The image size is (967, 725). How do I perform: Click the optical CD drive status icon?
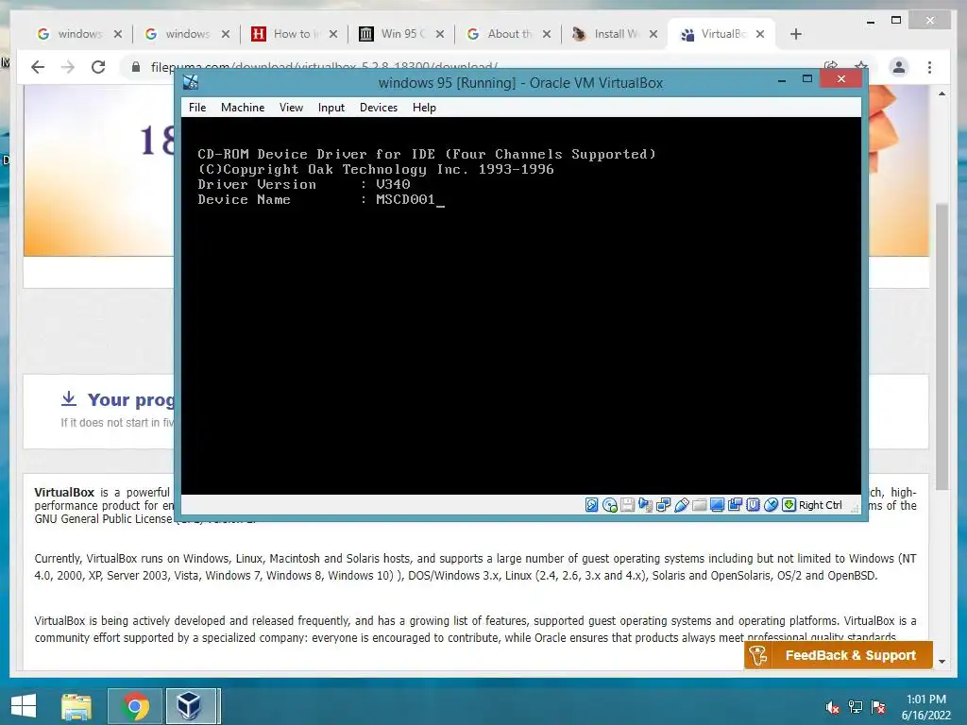click(x=610, y=505)
